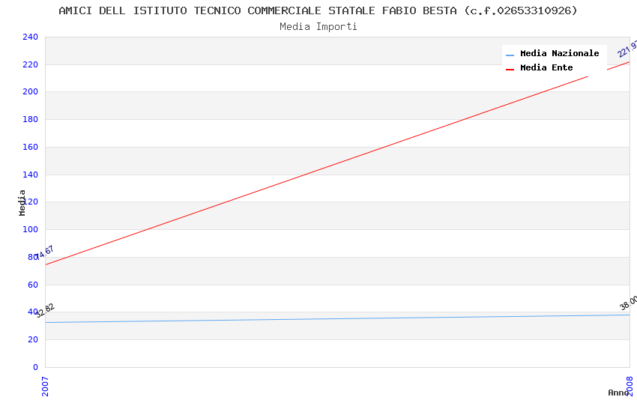Select the Media Nazionale legend label
This screenshot has height=412, width=637.
(x=559, y=53)
